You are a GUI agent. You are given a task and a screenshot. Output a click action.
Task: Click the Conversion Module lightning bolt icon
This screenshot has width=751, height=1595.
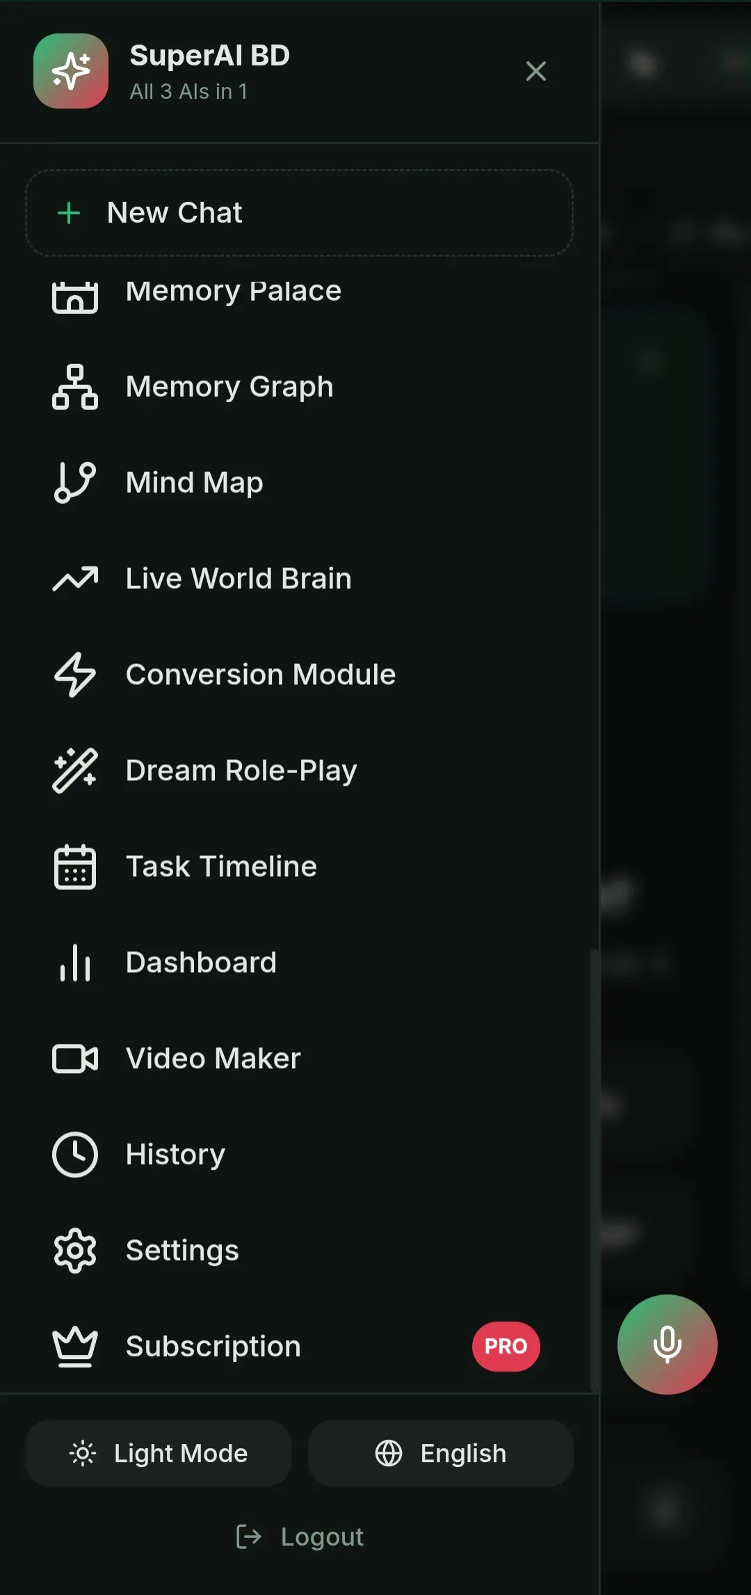tap(75, 675)
